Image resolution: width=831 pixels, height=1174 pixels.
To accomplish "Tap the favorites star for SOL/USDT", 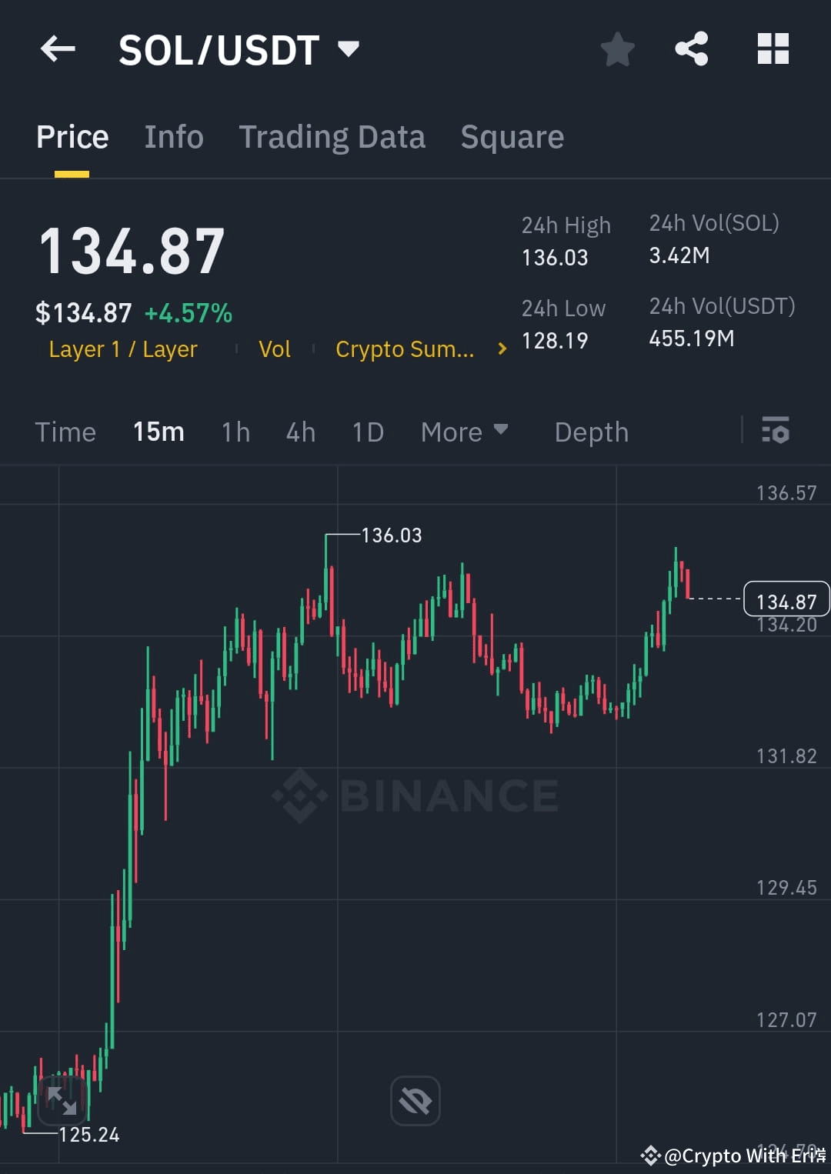I will [x=617, y=48].
